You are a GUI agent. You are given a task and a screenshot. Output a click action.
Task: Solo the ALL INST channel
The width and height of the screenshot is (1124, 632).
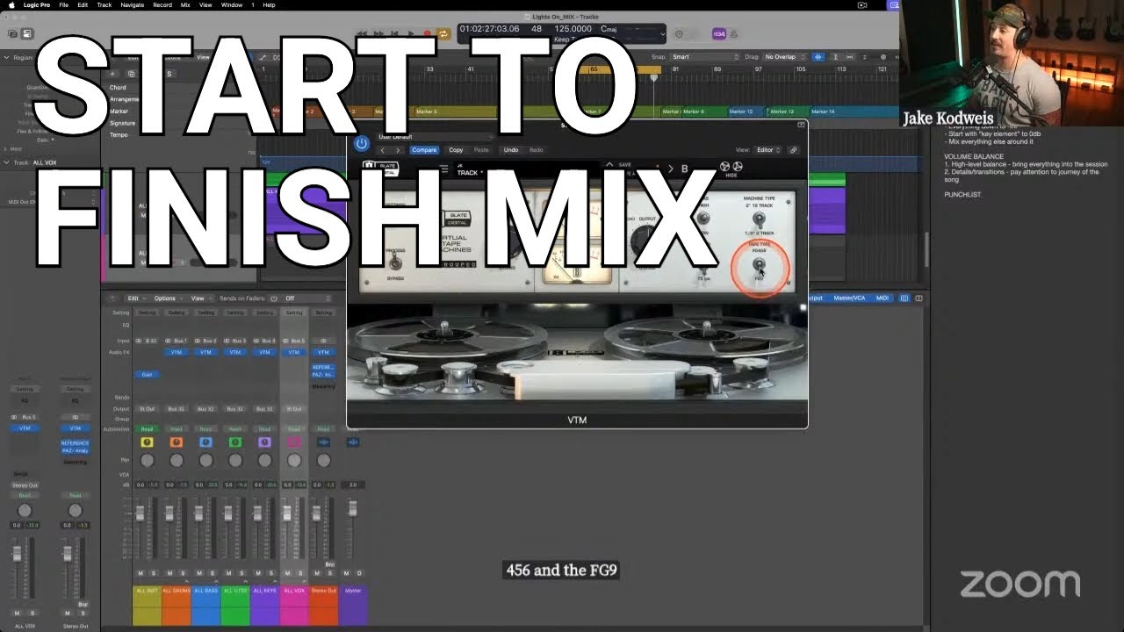point(153,573)
